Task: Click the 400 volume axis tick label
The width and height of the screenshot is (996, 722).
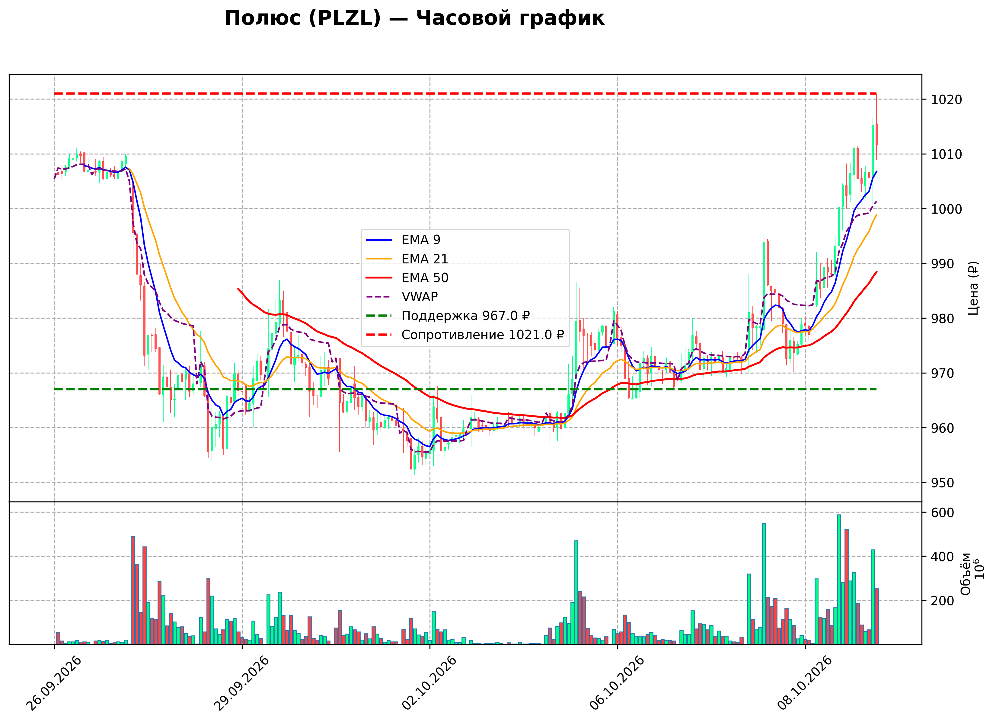Action: click(942, 557)
